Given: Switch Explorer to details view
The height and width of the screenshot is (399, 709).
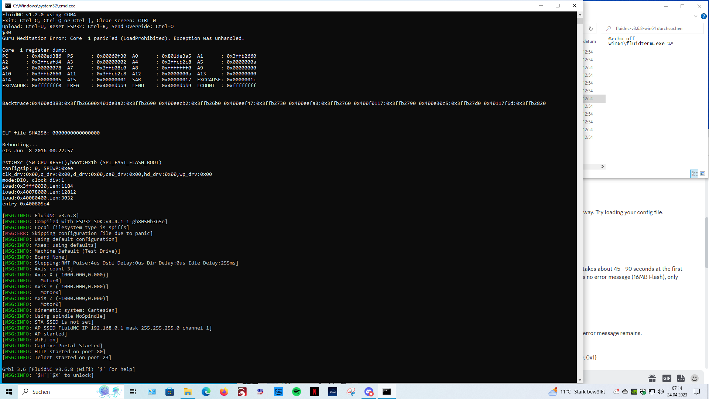Looking at the screenshot, I should tap(695, 174).
